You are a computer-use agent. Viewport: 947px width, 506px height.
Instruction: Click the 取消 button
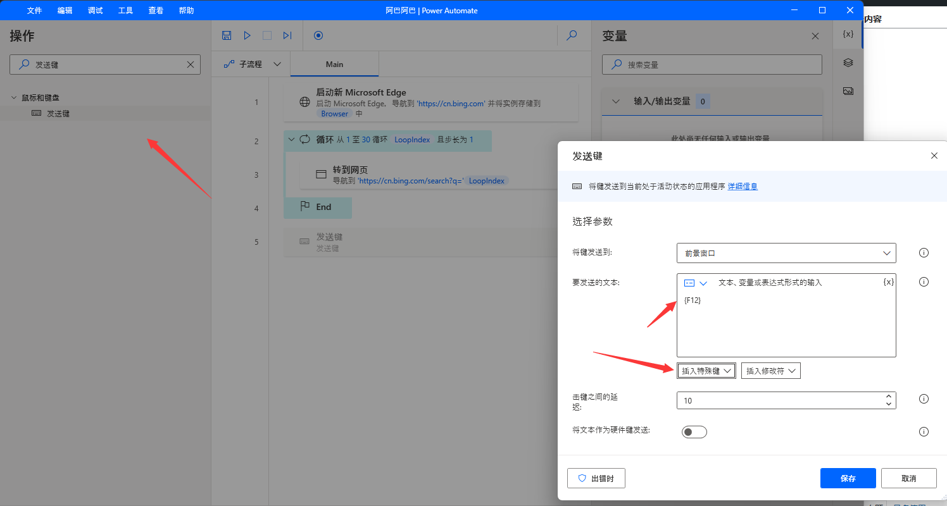(909, 478)
